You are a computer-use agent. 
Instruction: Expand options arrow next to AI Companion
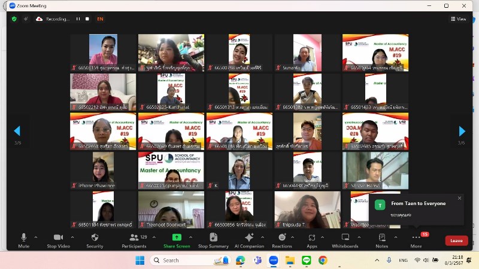click(x=262, y=237)
